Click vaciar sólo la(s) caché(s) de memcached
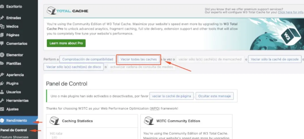The image size is (304, 139). [x=210, y=59]
